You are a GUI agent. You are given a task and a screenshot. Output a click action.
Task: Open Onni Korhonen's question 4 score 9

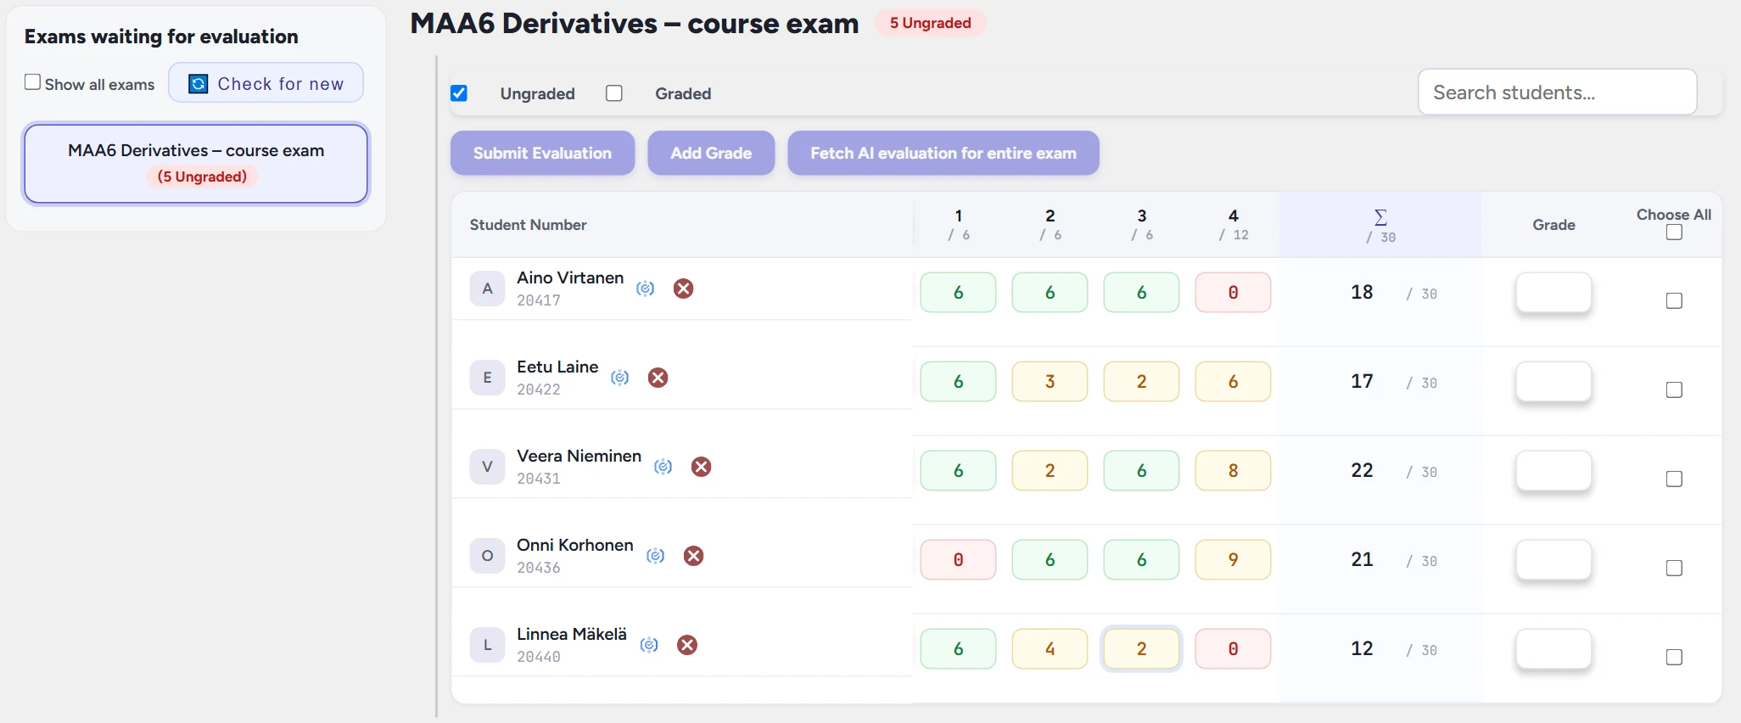pos(1233,560)
